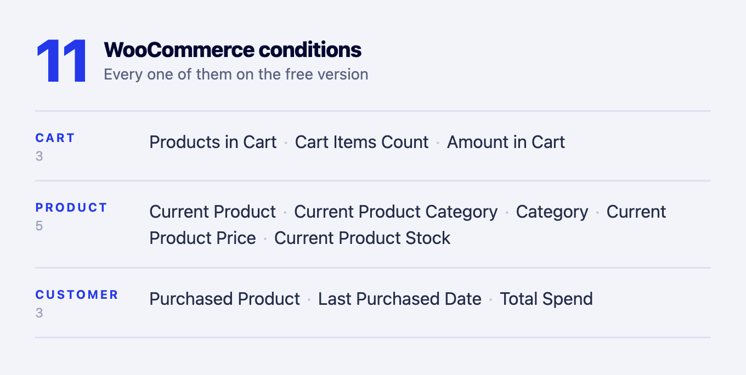Click the Total Spend condition
The width and height of the screenshot is (746, 375).
click(546, 299)
